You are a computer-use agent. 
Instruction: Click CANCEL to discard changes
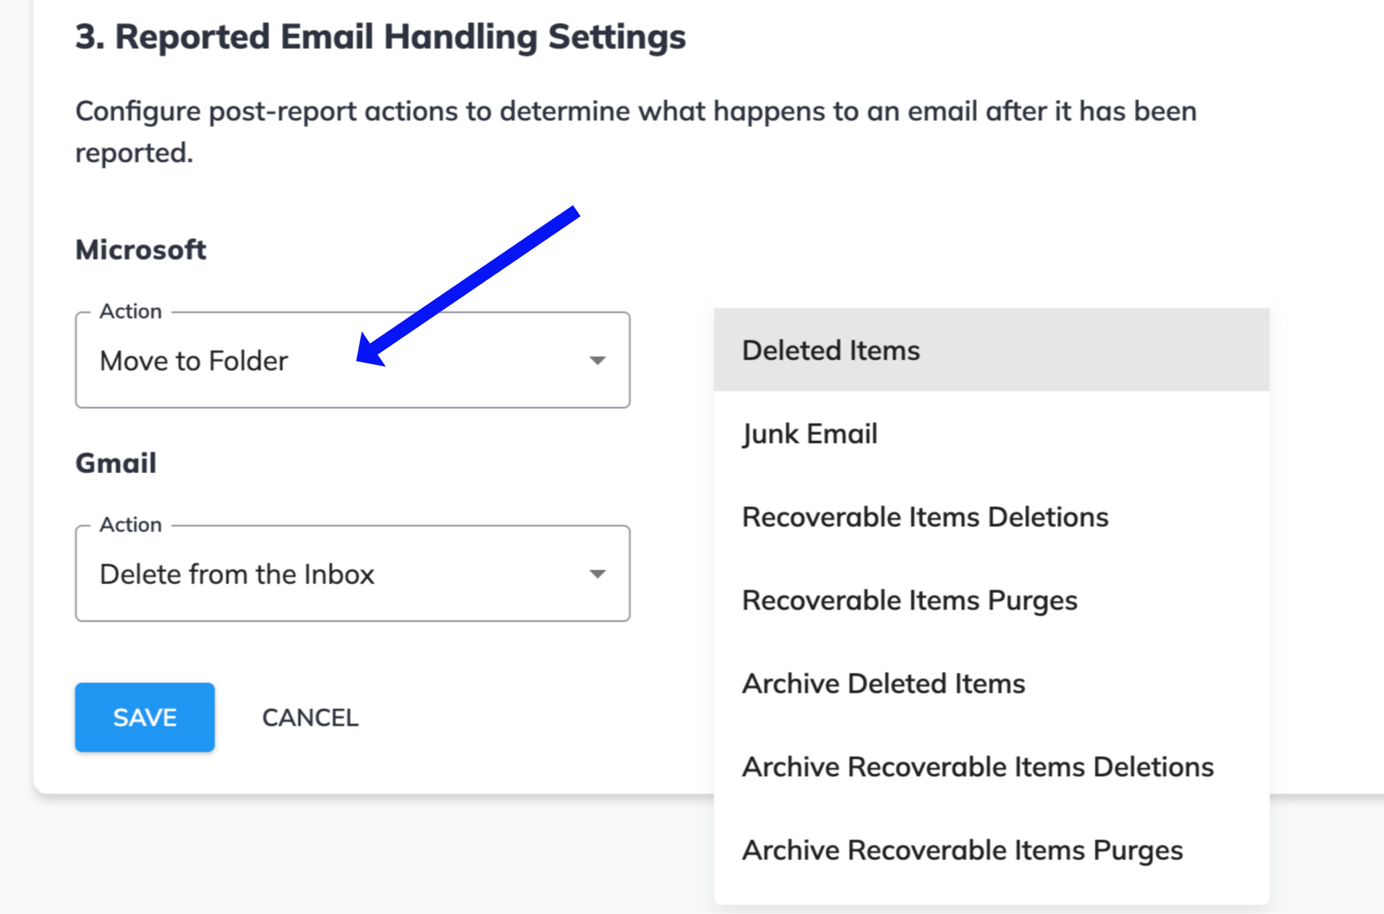(x=310, y=717)
